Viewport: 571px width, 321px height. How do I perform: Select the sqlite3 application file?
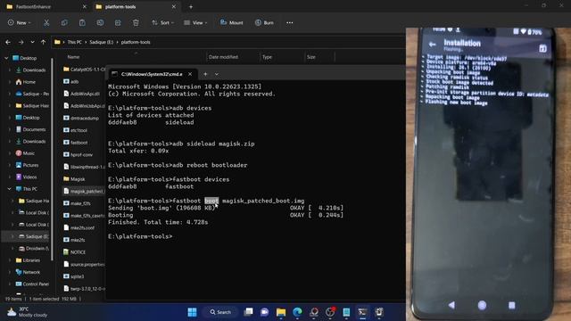73,276
